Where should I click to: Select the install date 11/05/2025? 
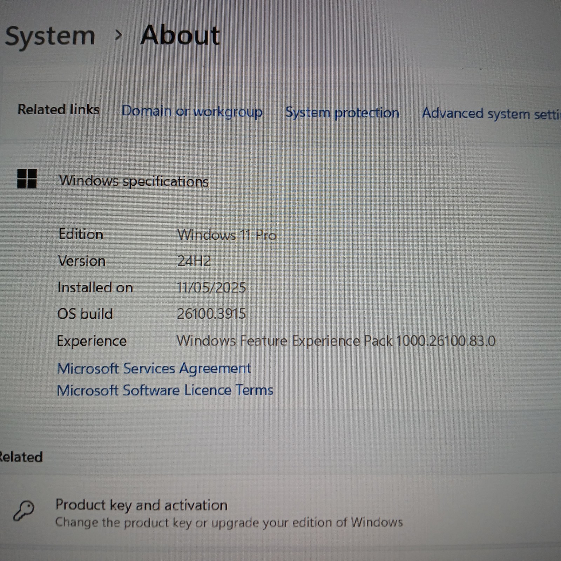(211, 288)
